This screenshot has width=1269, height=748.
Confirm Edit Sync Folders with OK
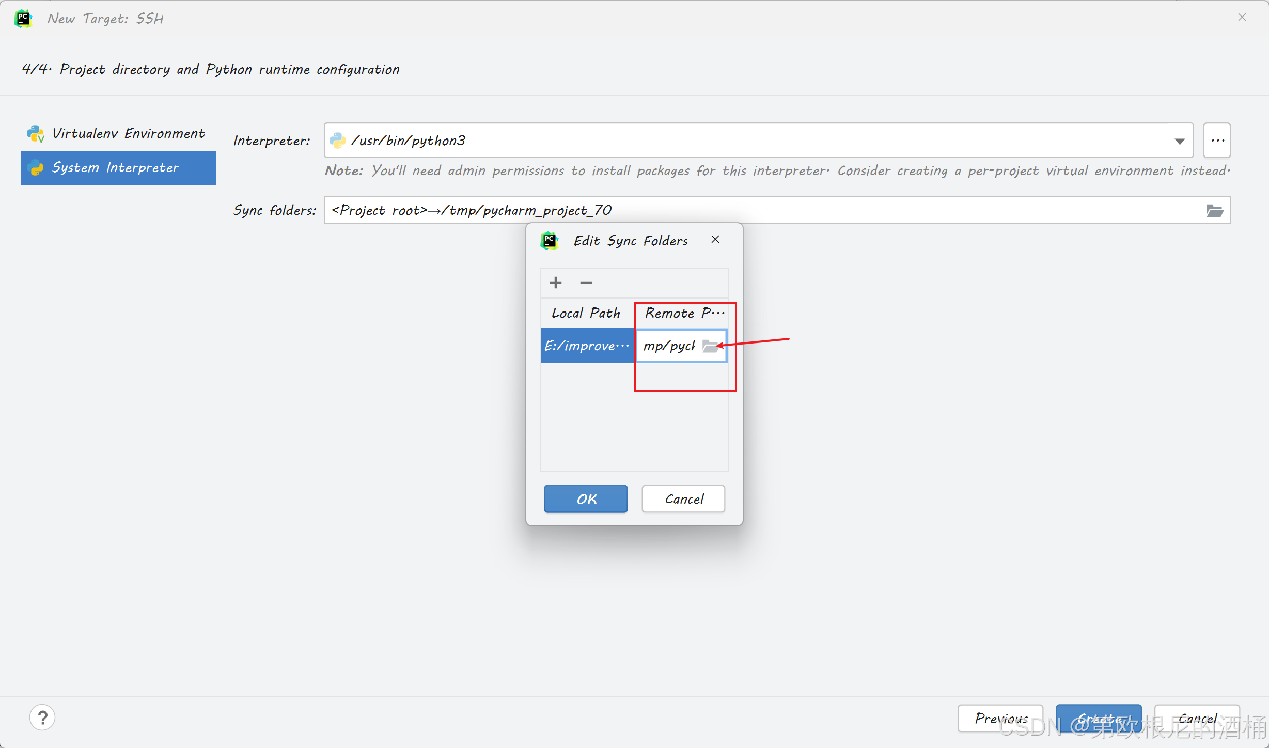(x=586, y=499)
